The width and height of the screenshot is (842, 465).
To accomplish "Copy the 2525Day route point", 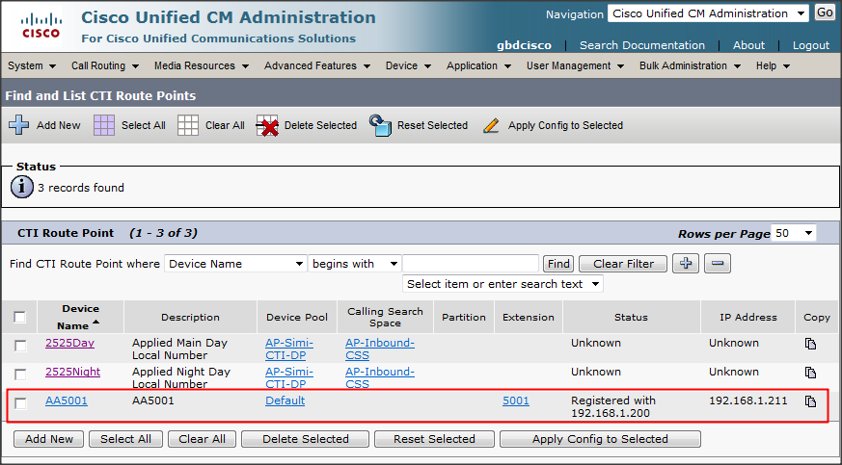I will point(810,344).
